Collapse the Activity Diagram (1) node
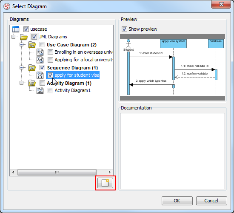 [22, 83]
